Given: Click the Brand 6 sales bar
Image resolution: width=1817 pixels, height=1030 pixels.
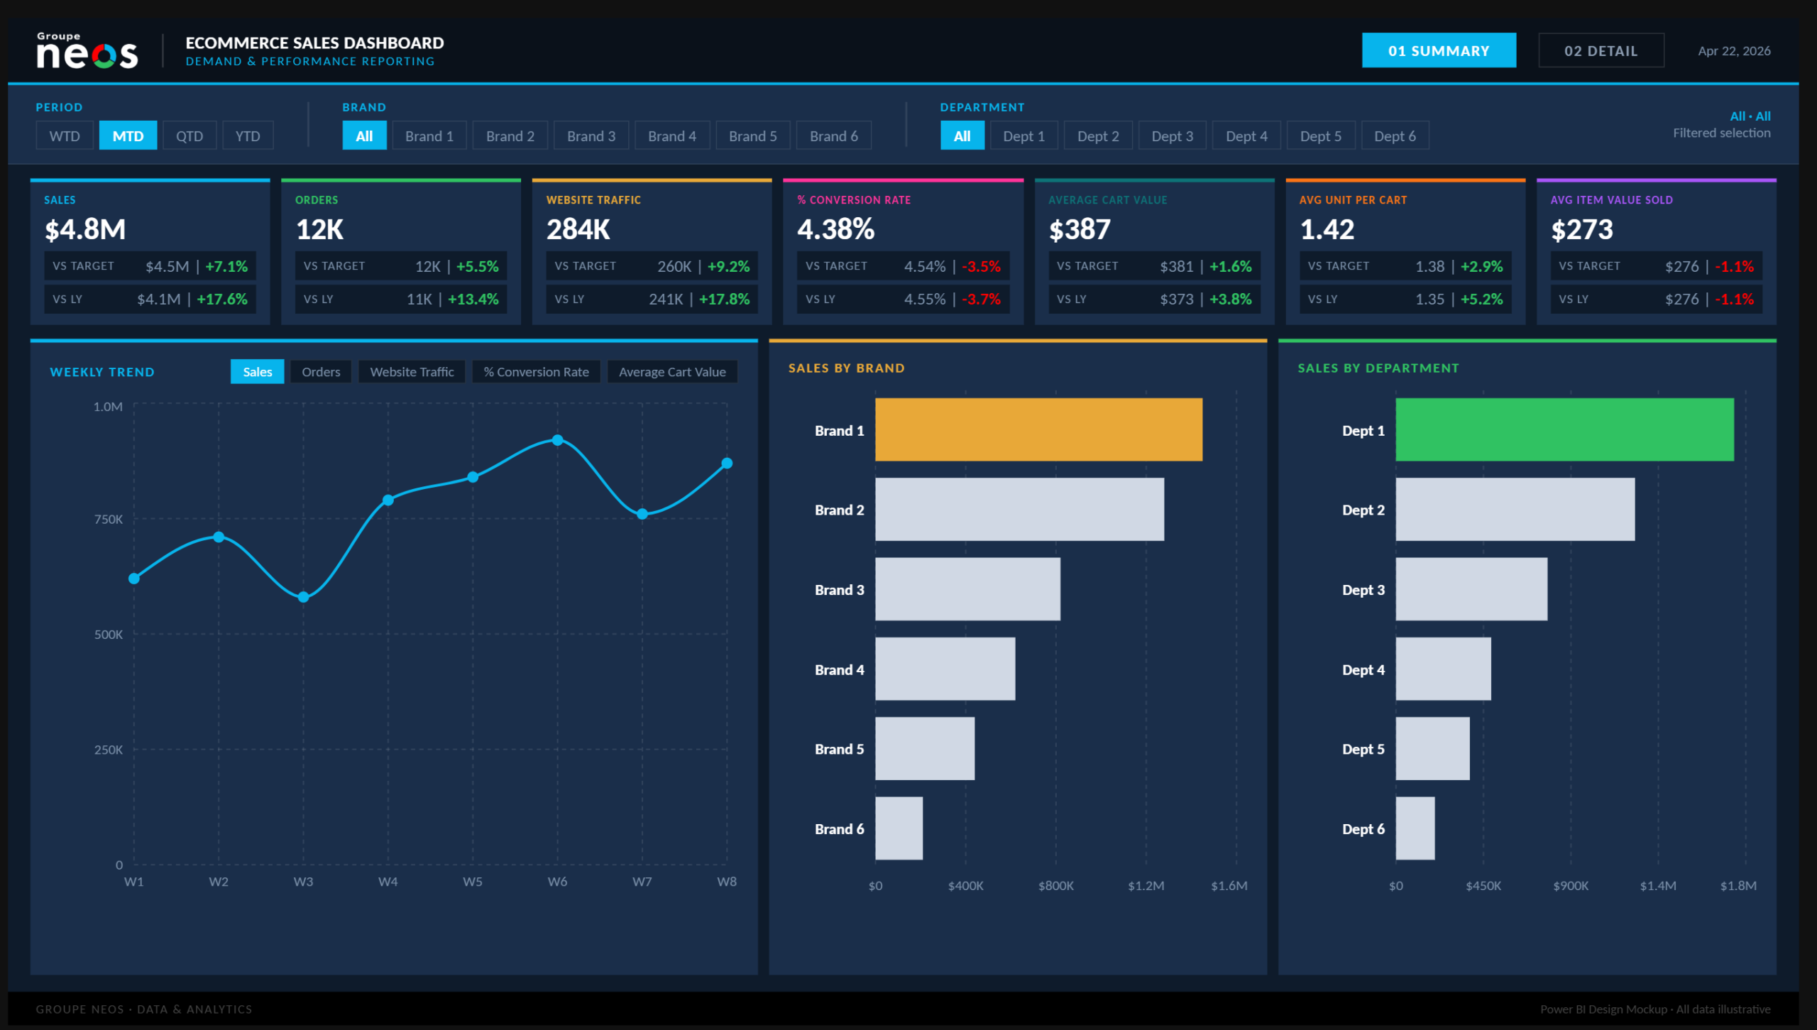Looking at the screenshot, I should pos(899,828).
